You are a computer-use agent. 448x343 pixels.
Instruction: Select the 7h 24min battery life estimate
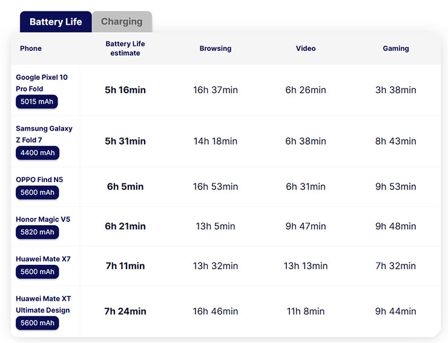tap(125, 312)
